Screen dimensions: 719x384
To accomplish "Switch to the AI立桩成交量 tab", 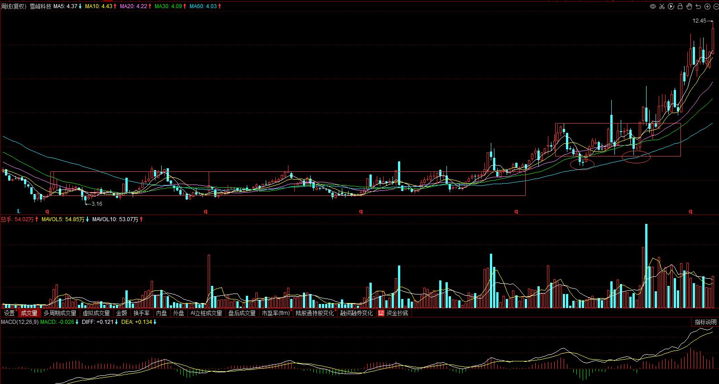I will [206, 313].
